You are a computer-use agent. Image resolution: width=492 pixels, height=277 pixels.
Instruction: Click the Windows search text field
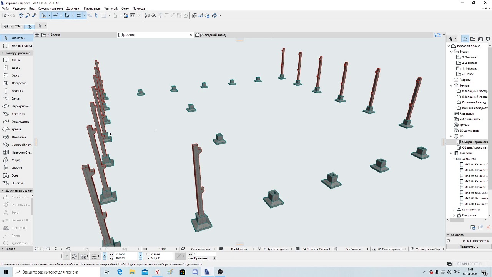[56, 272]
